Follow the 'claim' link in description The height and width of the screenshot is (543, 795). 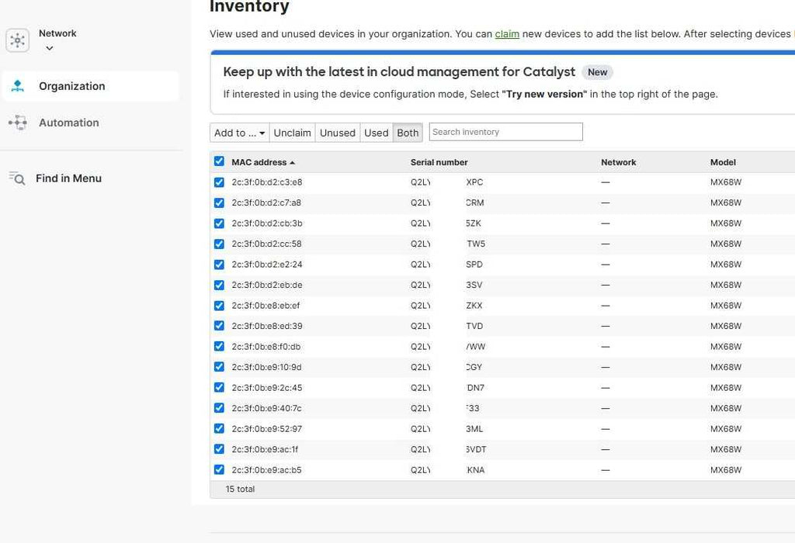click(507, 34)
